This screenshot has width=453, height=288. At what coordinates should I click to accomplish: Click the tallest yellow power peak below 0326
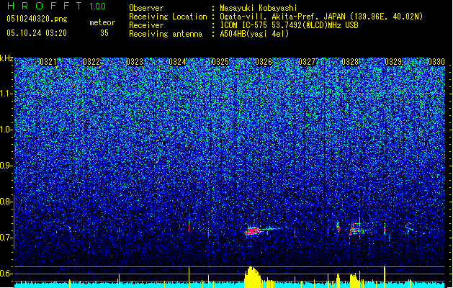[251, 276]
